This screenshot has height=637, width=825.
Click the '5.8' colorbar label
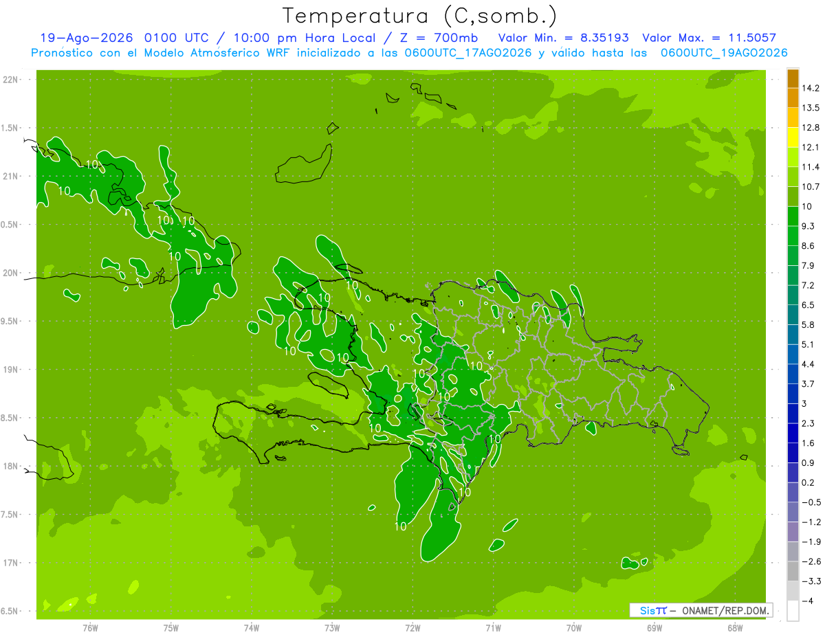808,325
